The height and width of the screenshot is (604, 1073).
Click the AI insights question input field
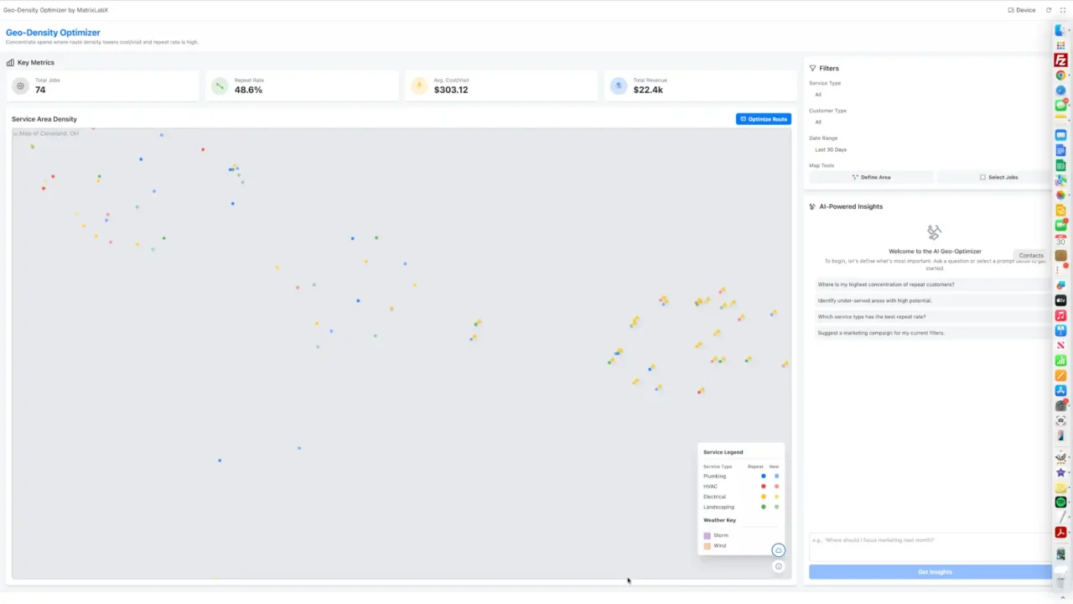point(926,546)
